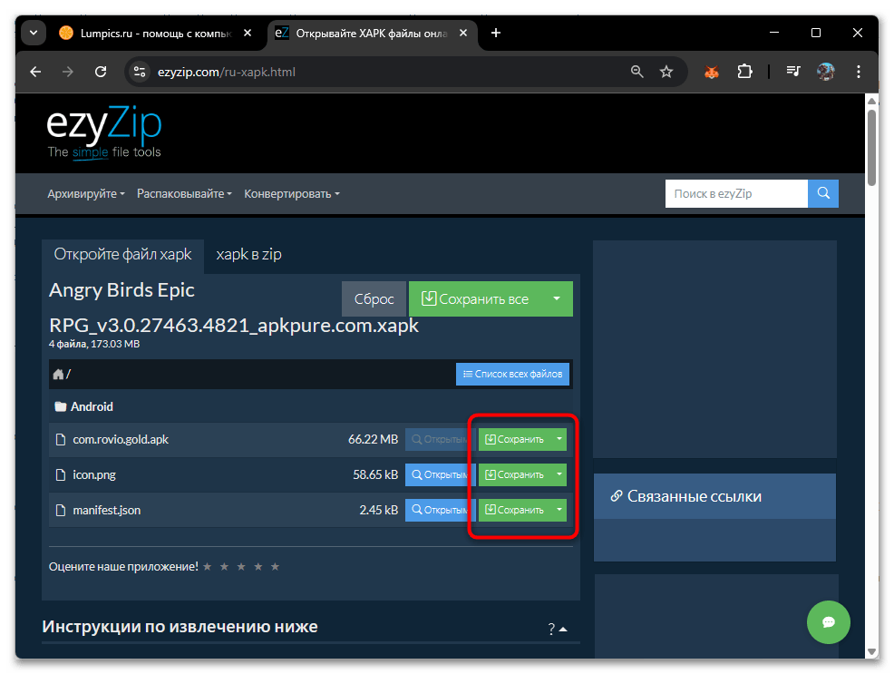The image size is (894, 674).
Task: Click the manifest.json file name
Action: 107,511
